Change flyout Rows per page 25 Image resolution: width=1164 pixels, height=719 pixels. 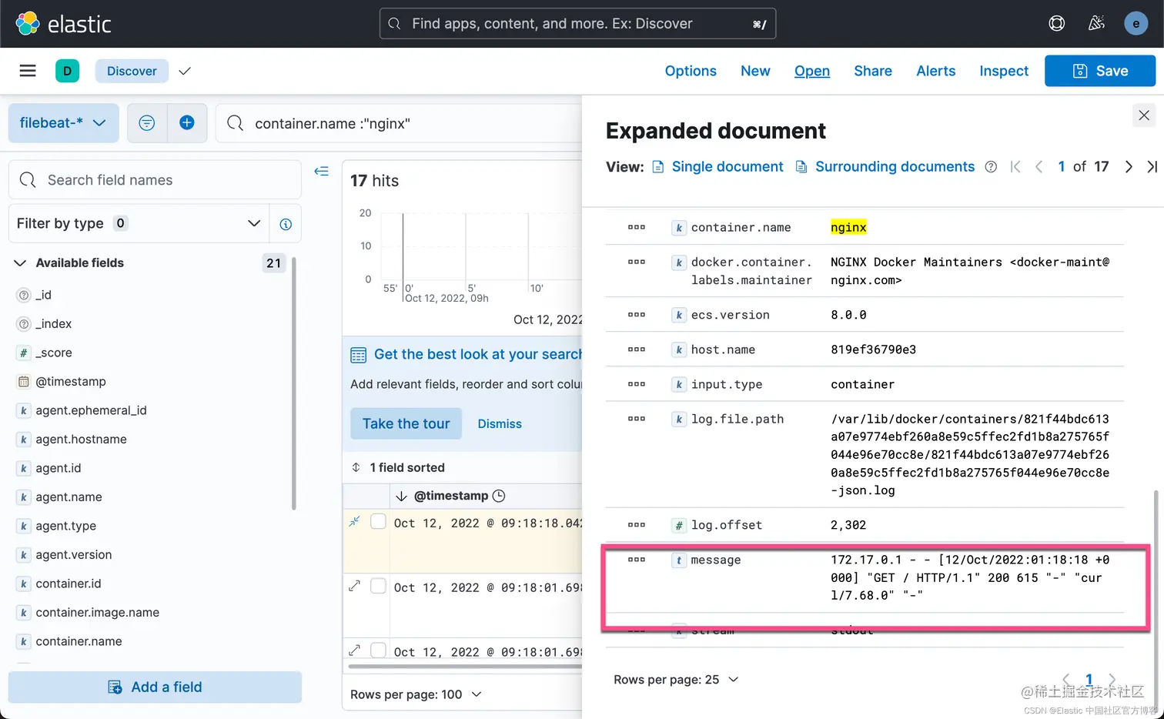pos(676,680)
